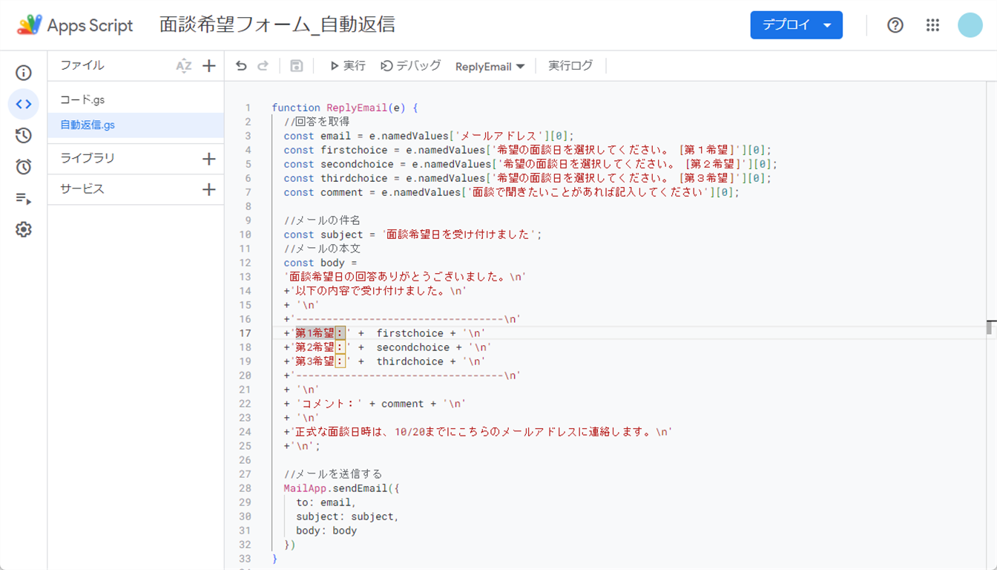
Task: Click the デバッグ debug button
Action: point(410,66)
